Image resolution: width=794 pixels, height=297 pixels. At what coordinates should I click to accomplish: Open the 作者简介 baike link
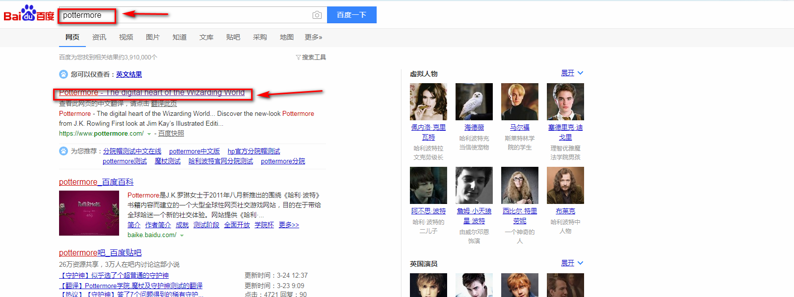(x=158, y=225)
